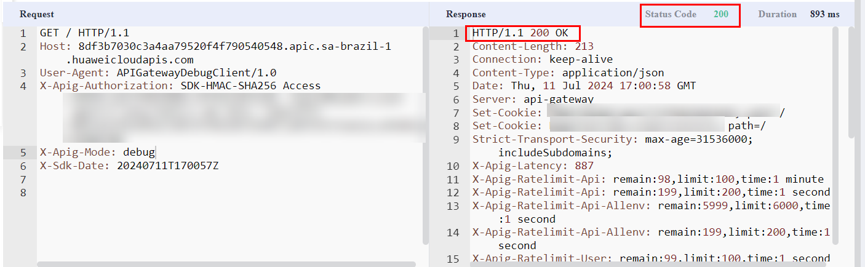The image size is (865, 267).
Task: Click the Response panel header
Action: (x=466, y=14)
